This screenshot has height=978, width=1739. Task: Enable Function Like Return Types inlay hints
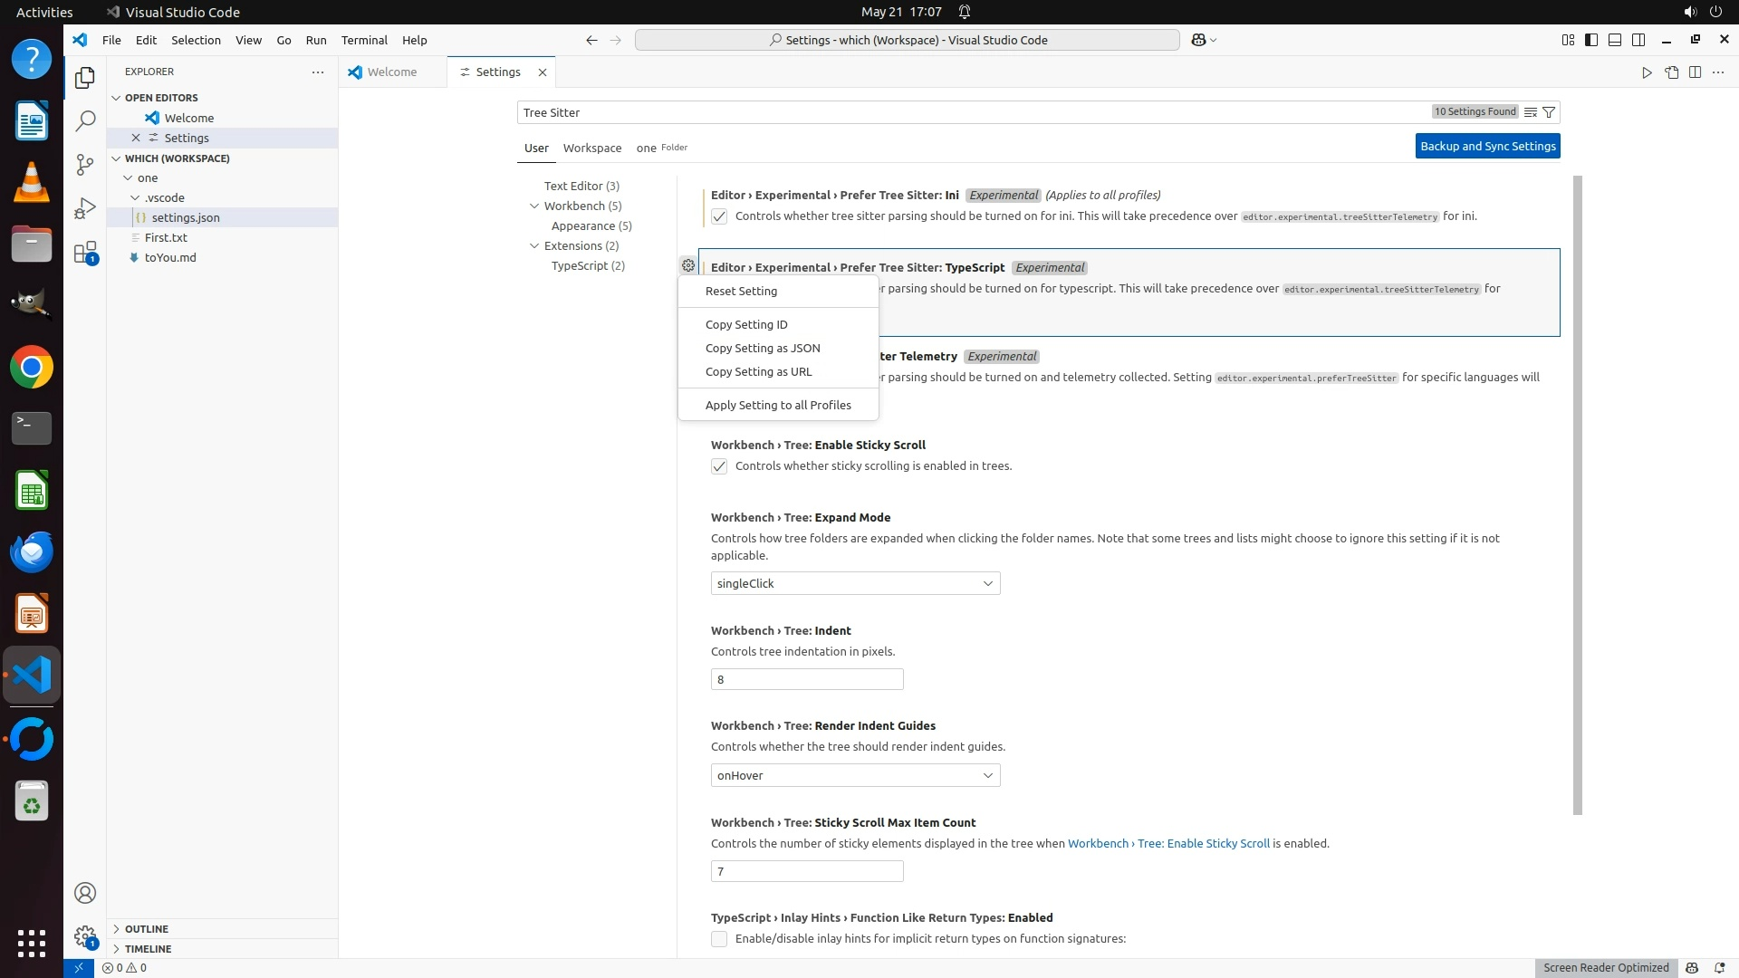coord(719,939)
